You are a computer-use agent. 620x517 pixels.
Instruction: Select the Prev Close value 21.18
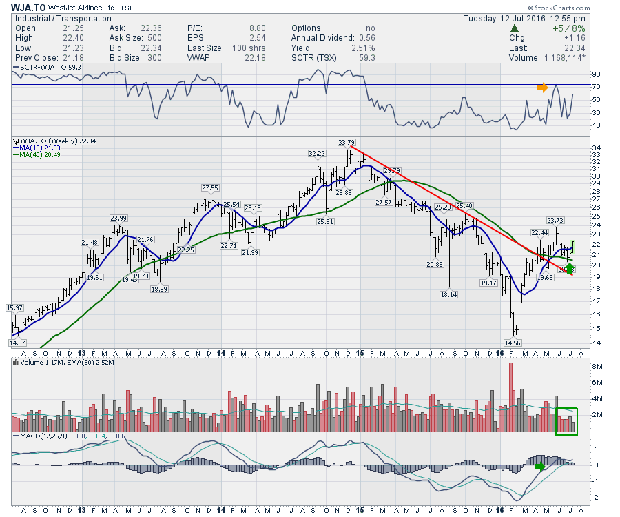pyautogui.click(x=73, y=58)
